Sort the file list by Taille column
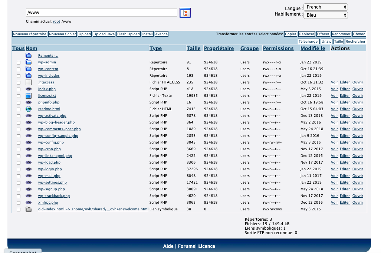The image size is (381, 253). (x=193, y=48)
